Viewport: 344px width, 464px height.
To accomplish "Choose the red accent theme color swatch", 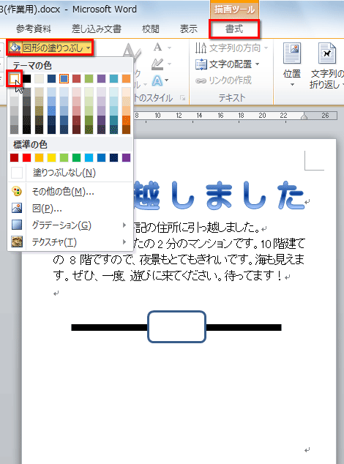I will tap(76, 78).
